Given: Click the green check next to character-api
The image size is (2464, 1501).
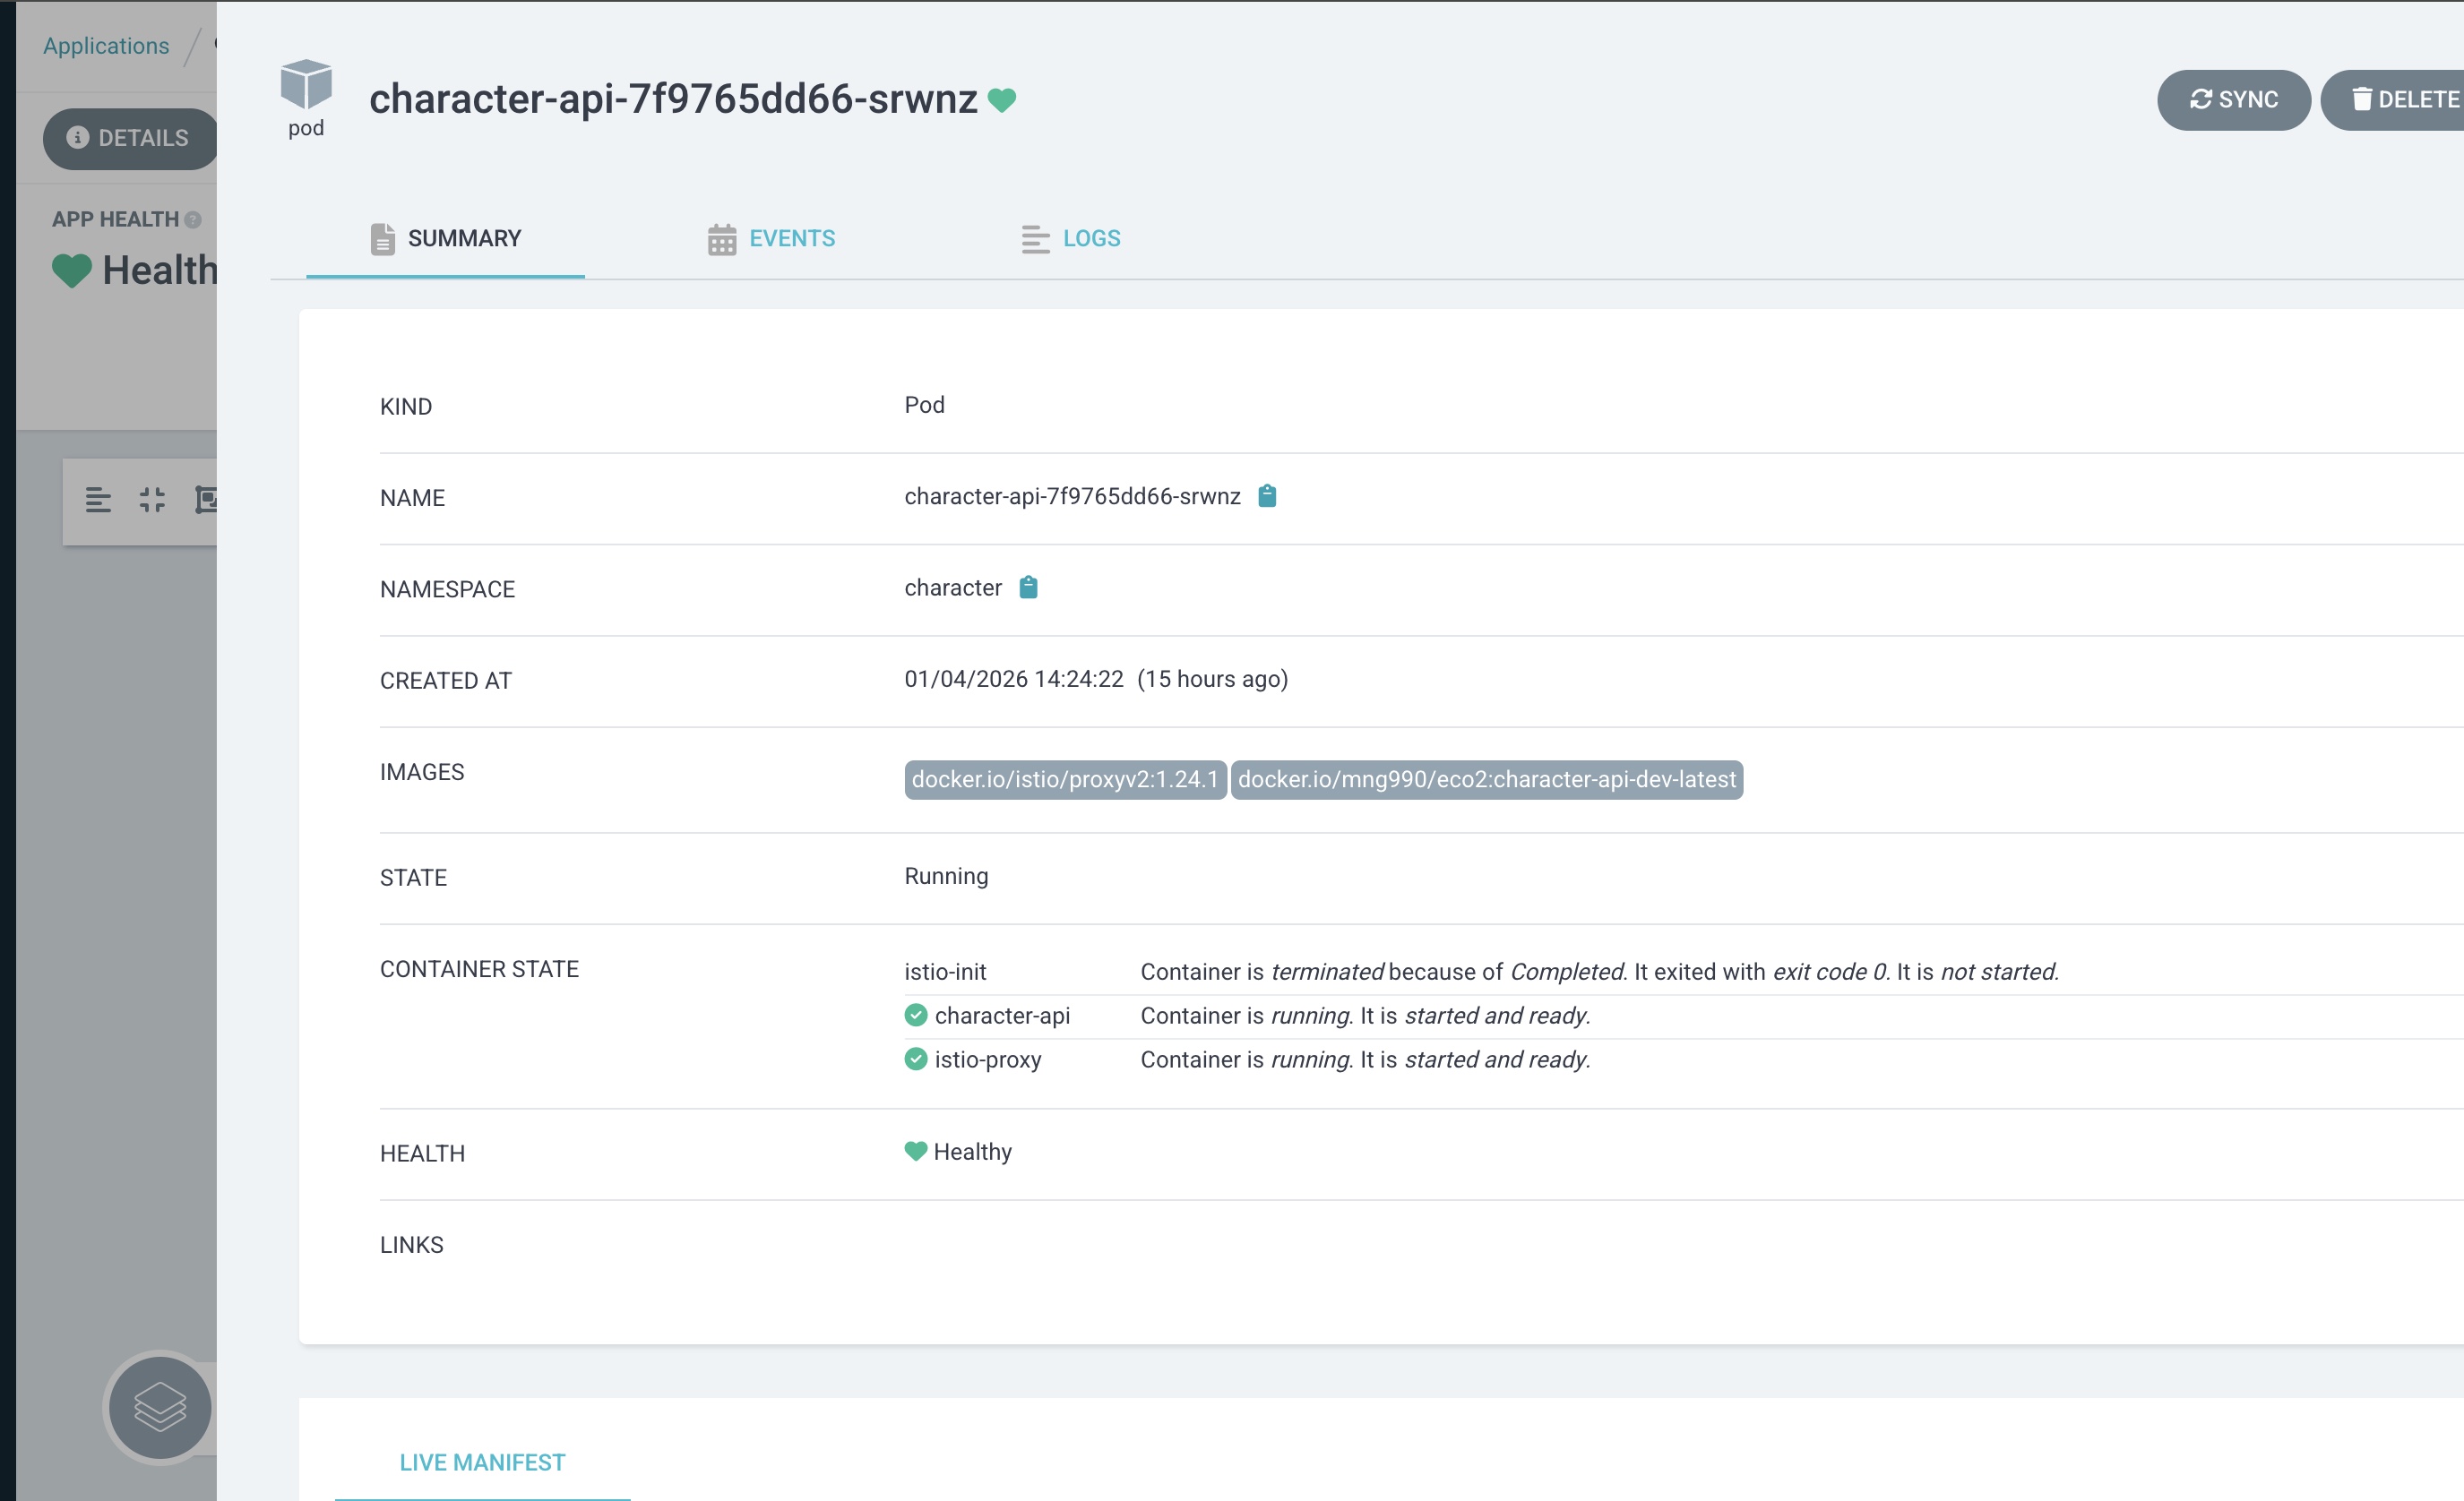Looking at the screenshot, I should point(915,1016).
